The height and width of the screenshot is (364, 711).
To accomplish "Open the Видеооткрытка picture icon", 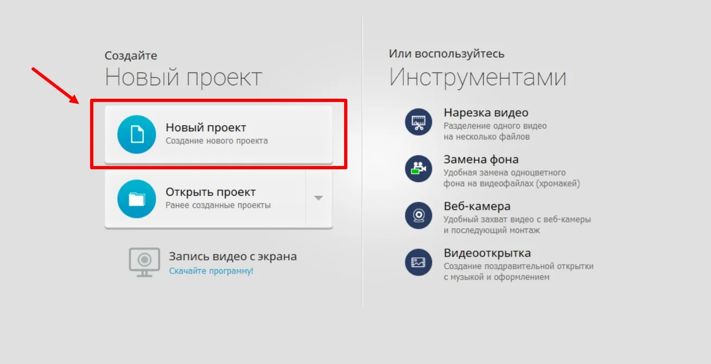I will pyautogui.click(x=418, y=263).
